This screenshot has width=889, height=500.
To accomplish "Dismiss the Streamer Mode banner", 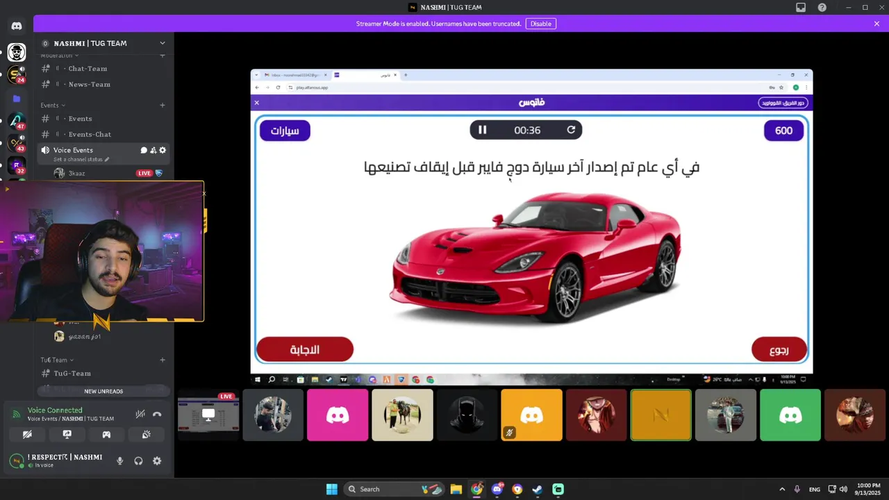I will (x=876, y=24).
